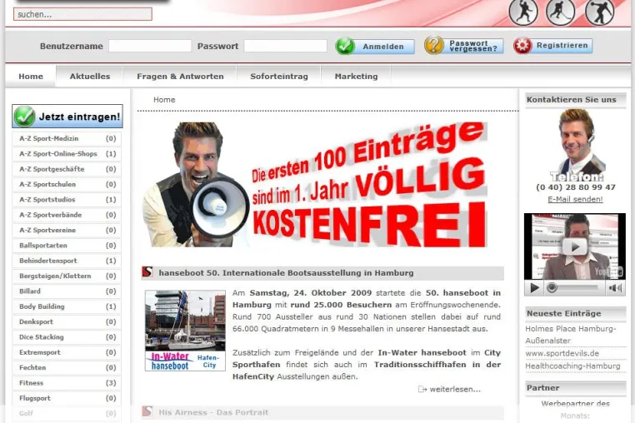635x423 pixels.
Task: Select the Fitness category
Action: (x=67, y=383)
